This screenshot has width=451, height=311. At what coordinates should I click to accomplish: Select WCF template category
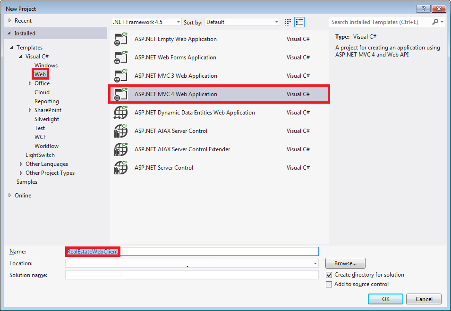pos(40,137)
